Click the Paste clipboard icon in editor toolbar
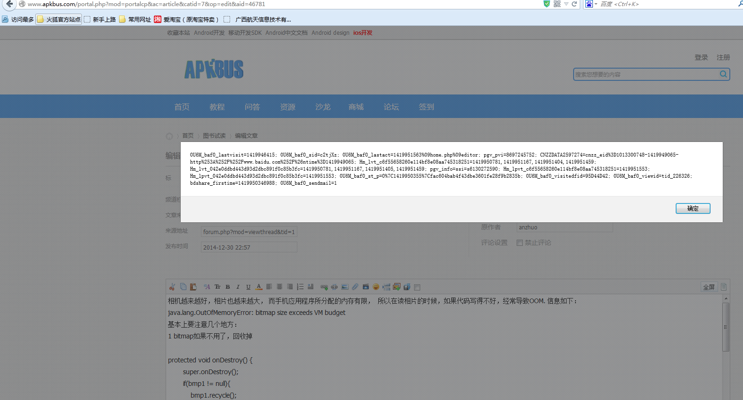Viewport: 743px width, 400px height. pyautogui.click(x=193, y=287)
